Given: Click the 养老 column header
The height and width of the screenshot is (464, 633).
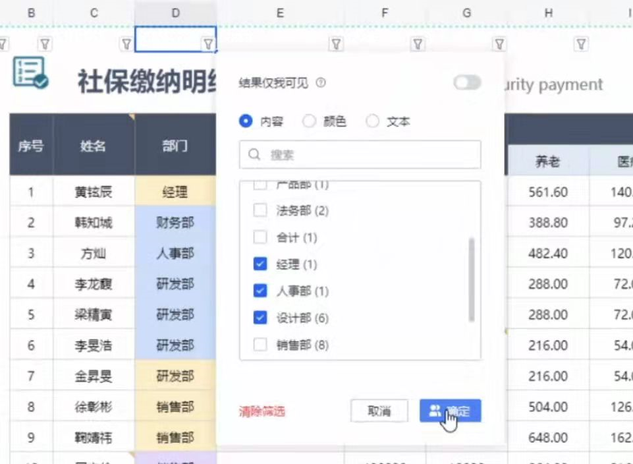Looking at the screenshot, I should [547, 161].
